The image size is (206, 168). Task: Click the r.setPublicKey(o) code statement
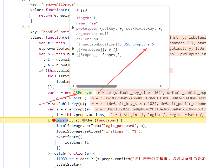(x=67, y=104)
